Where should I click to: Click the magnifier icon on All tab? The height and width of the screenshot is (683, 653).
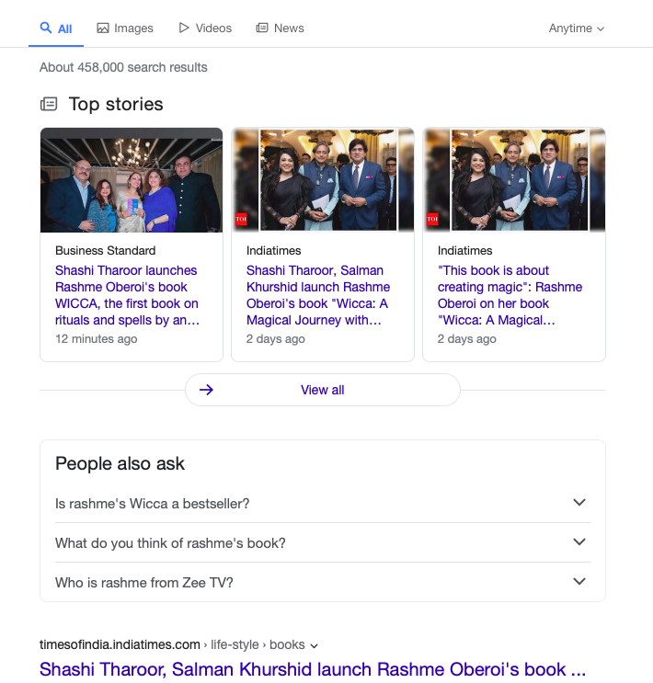pyautogui.click(x=46, y=28)
